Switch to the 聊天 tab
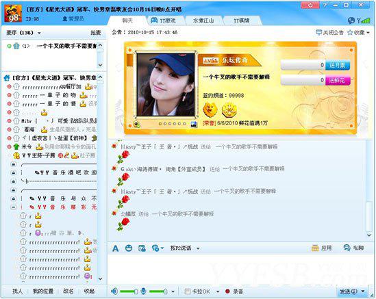 127,21
